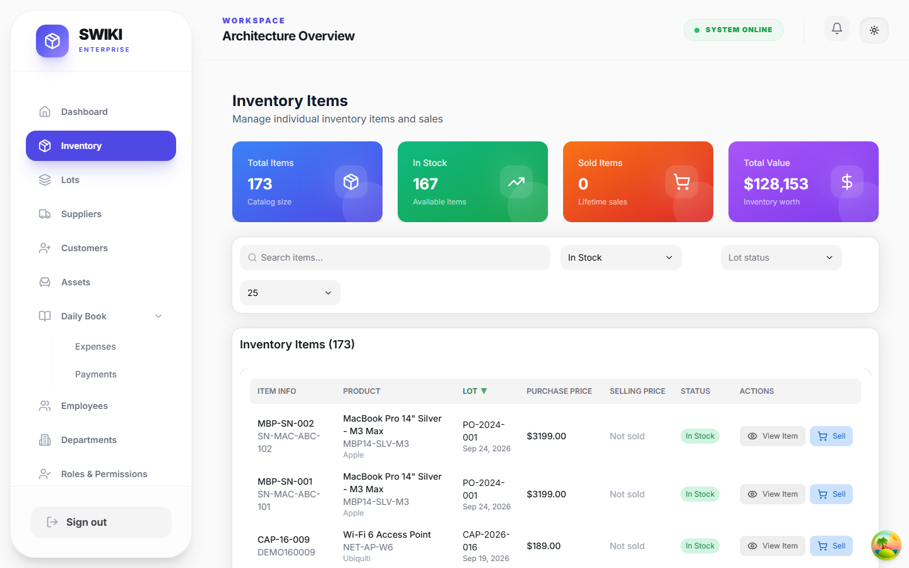
Task: Open Payments under Daily Book
Action: [96, 374]
